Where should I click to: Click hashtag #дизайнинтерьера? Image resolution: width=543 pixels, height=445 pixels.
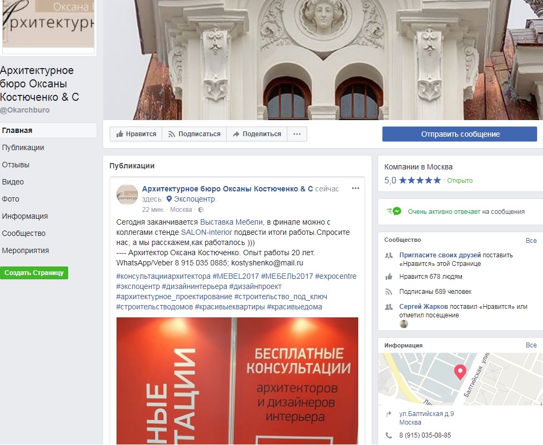pyautogui.click(x=194, y=287)
